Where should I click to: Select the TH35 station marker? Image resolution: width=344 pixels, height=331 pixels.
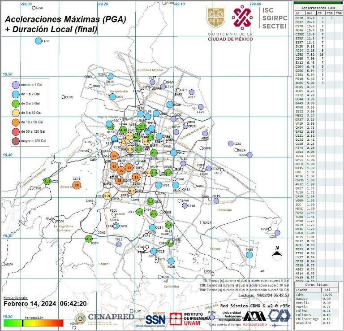pyautogui.click(x=249, y=255)
